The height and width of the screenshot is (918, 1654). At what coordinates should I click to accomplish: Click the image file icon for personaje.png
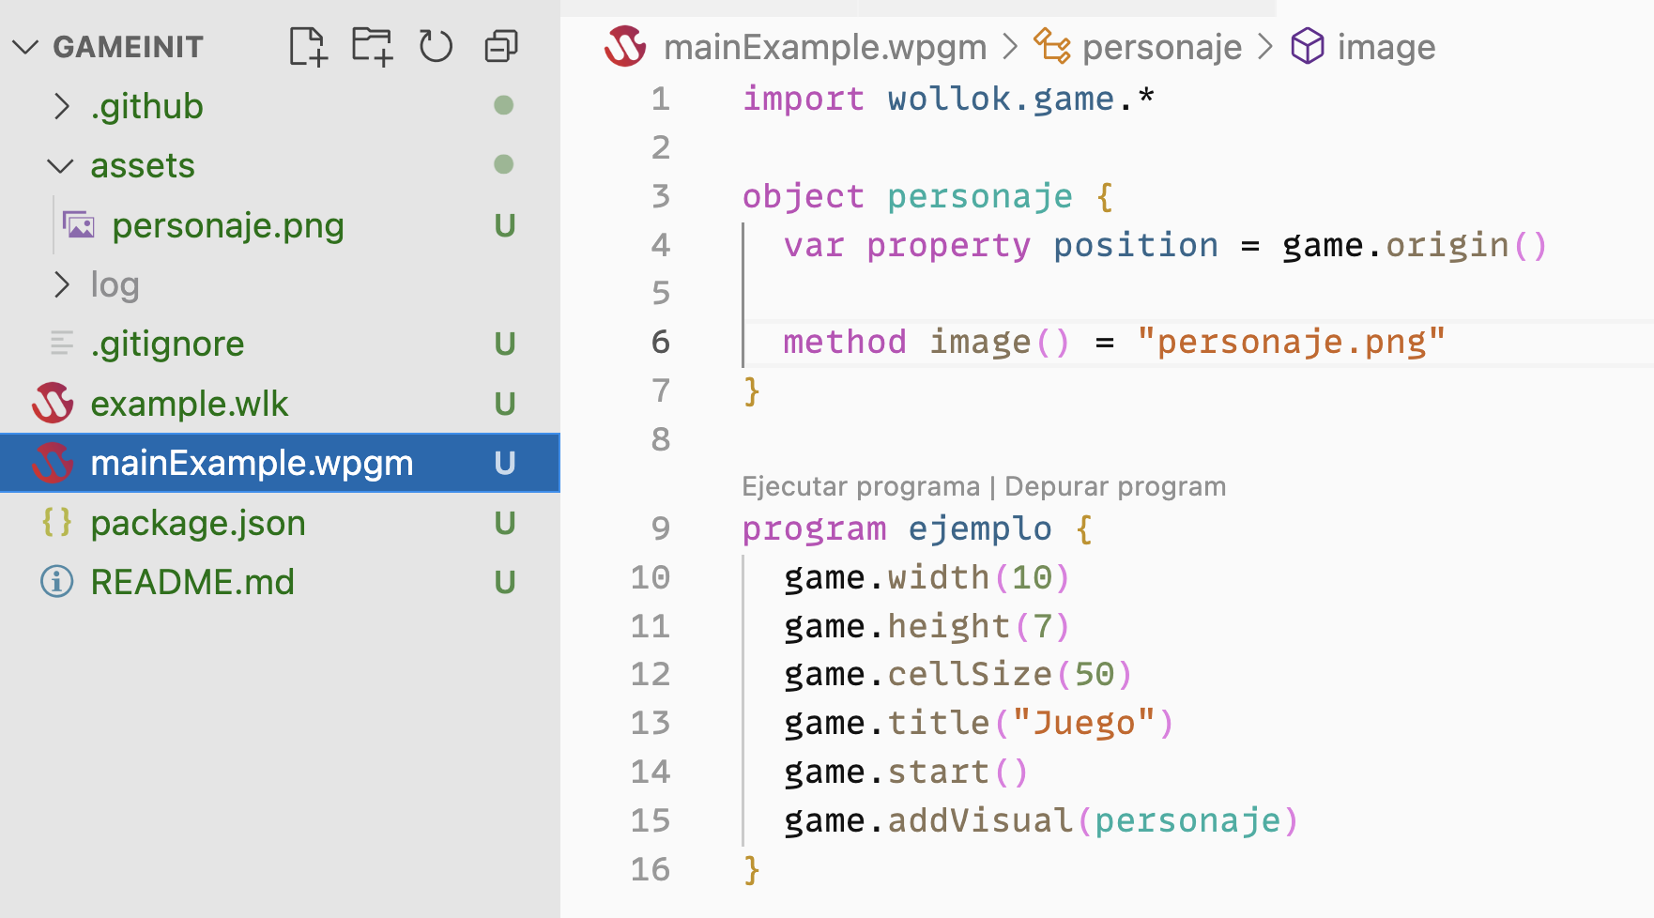[x=79, y=225]
